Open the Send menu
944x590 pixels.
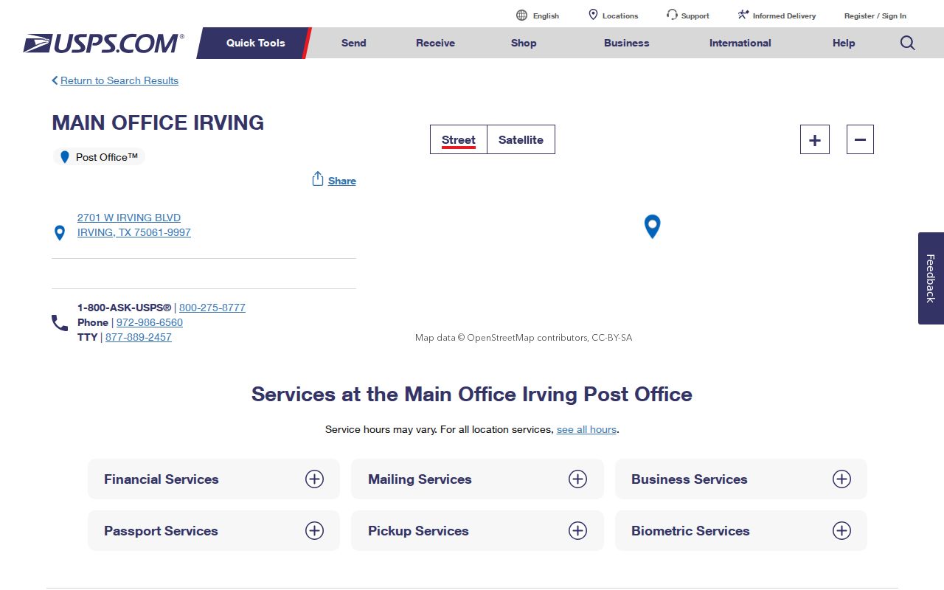(354, 43)
